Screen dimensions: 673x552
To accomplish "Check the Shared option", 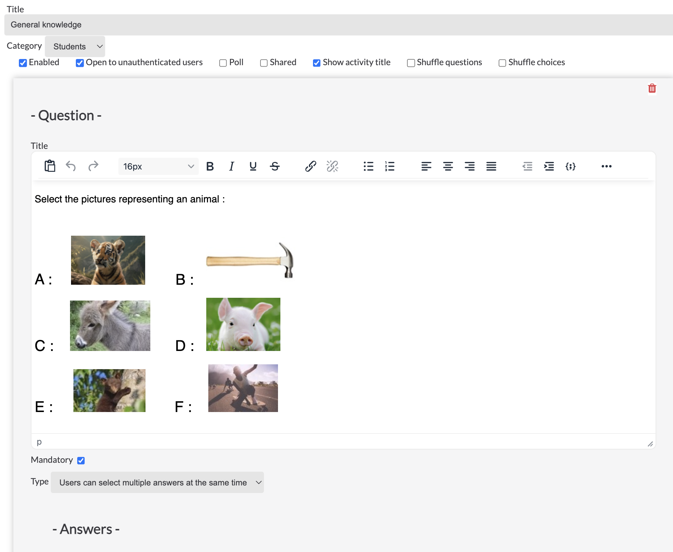I will [x=264, y=63].
